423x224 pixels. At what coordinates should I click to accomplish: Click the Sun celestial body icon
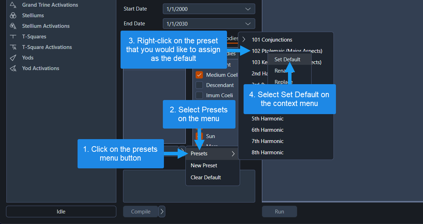point(199,136)
